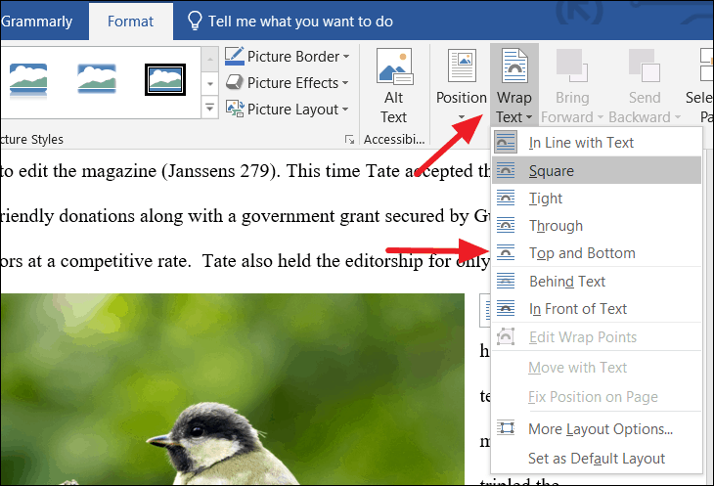This screenshot has height=486, width=714.
Task: Click the Picture Effects icon
Action: pos(235,82)
